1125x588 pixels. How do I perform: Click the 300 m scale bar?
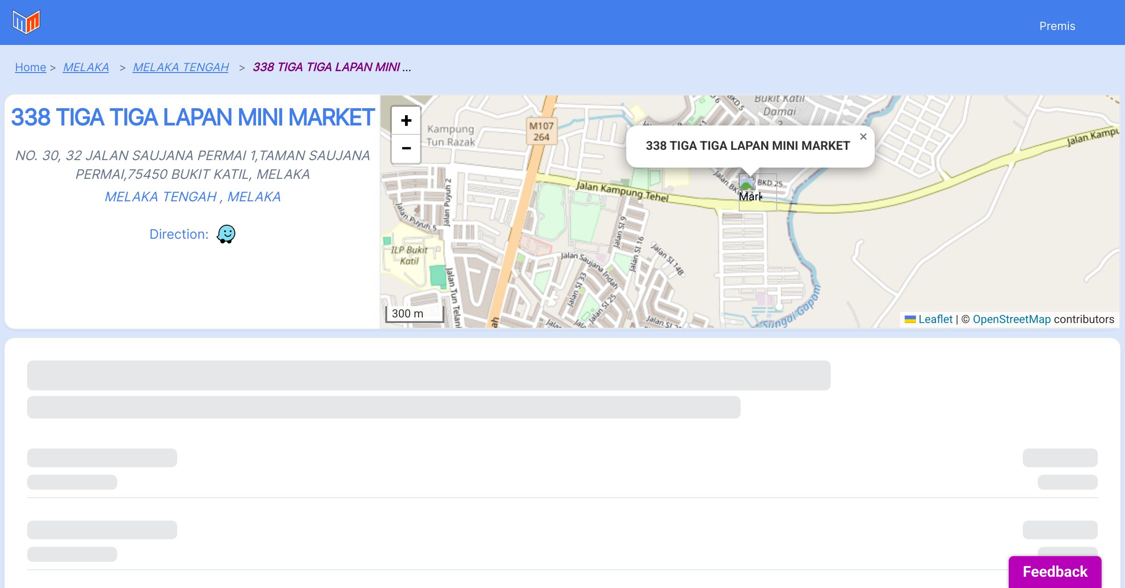pos(414,314)
